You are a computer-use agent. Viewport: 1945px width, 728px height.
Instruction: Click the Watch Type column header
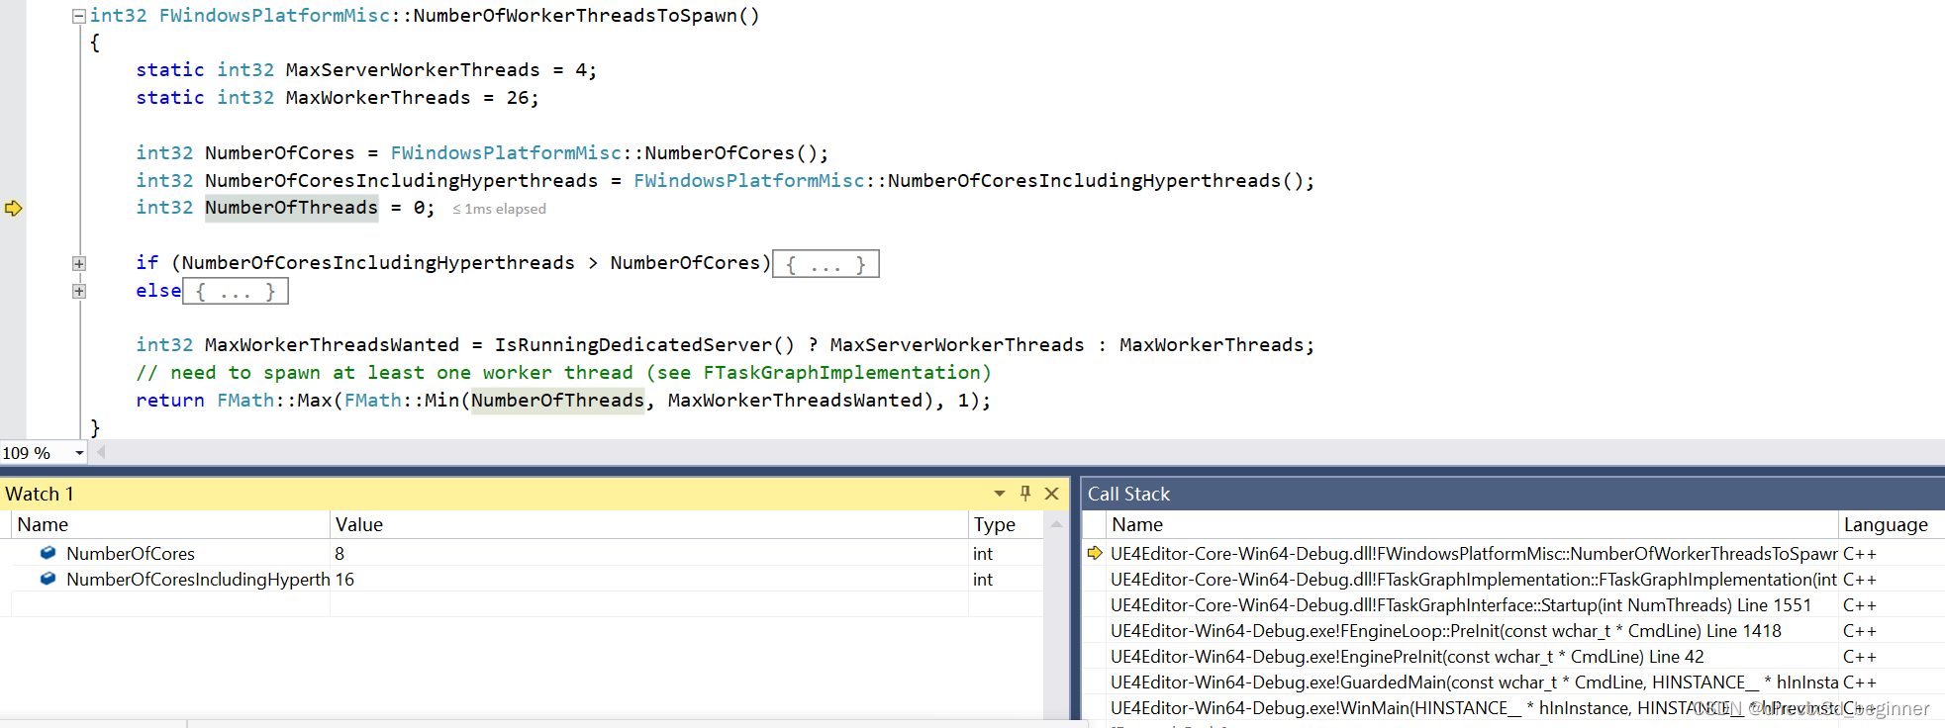(x=1006, y=524)
